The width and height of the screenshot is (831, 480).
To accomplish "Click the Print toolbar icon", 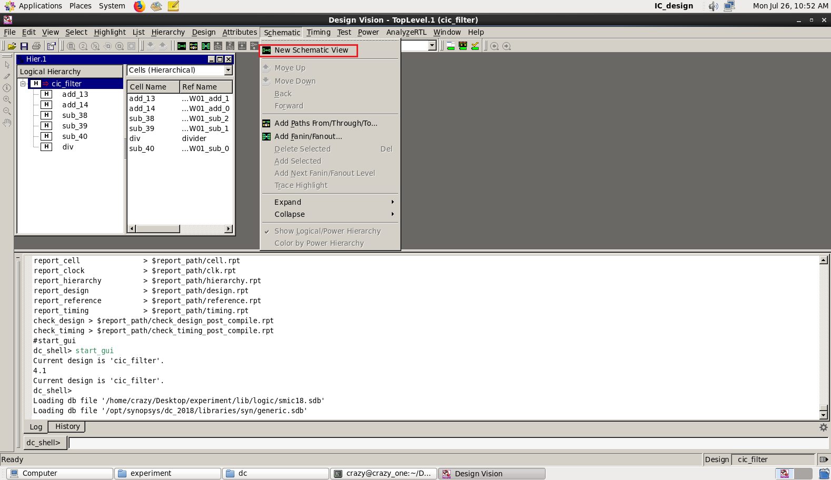I will pos(36,46).
